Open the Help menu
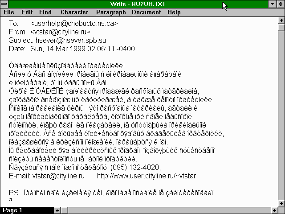The width and height of the screenshot is (285, 214). pos(174,12)
